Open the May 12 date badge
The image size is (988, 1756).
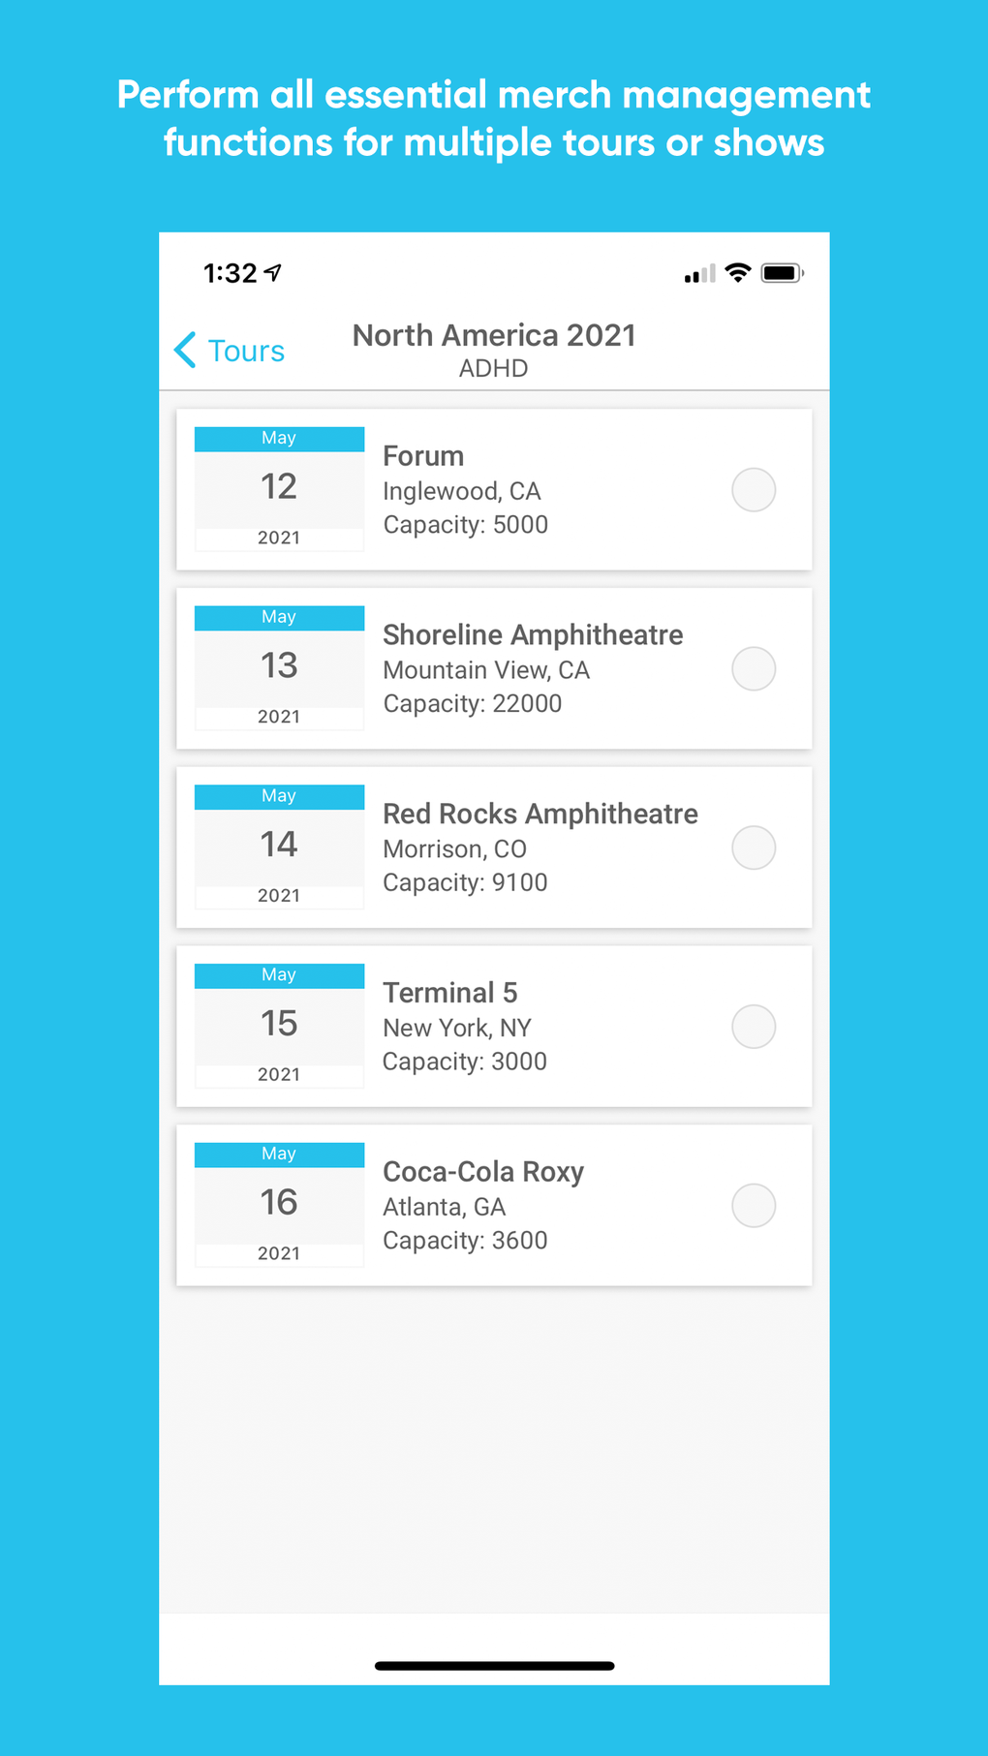pyautogui.click(x=279, y=489)
